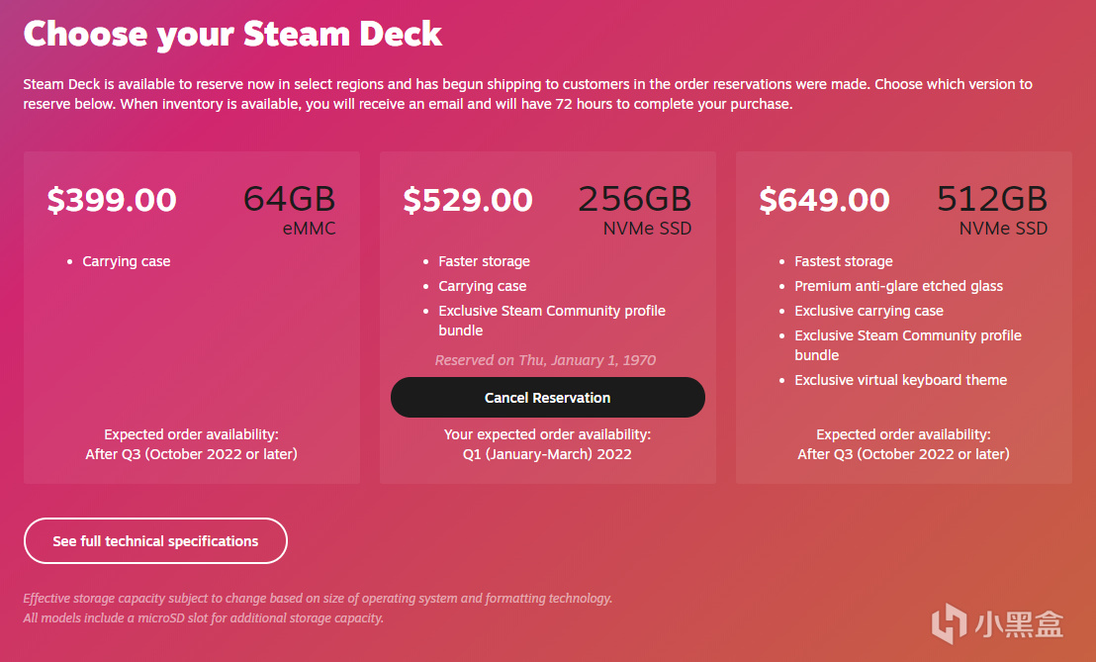Click Exclusive virtual keyboard theme feature
Viewport: 1096px width, 662px height.
(x=900, y=380)
